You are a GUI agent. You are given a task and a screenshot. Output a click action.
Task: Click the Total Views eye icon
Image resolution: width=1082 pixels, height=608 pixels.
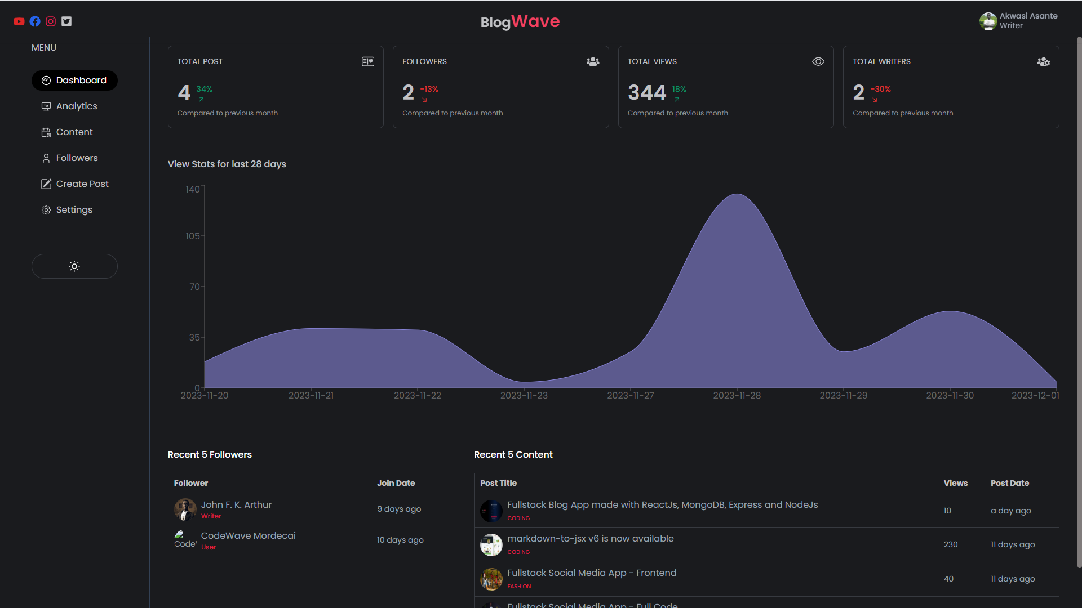[x=818, y=61]
